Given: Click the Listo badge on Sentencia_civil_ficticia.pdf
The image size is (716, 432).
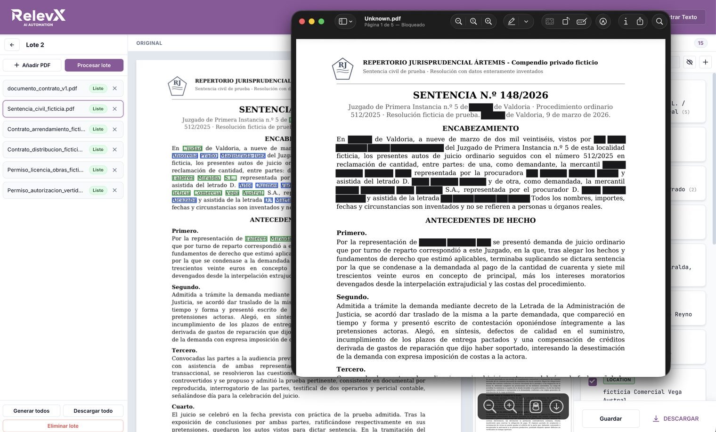Looking at the screenshot, I should point(98,109).
